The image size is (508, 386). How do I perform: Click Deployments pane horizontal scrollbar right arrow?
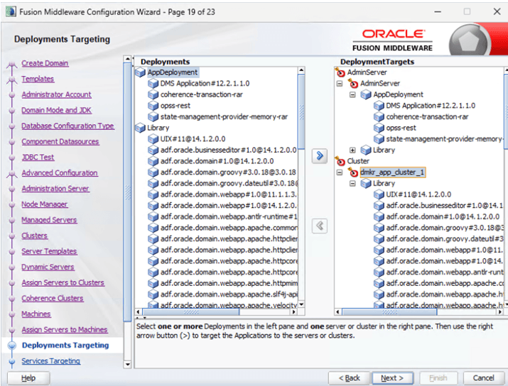pyautogui.click(x=293, y=312)
